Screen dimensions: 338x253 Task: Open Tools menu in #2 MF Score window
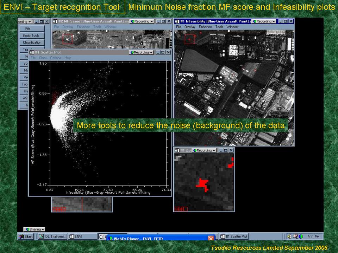point(97,27)
